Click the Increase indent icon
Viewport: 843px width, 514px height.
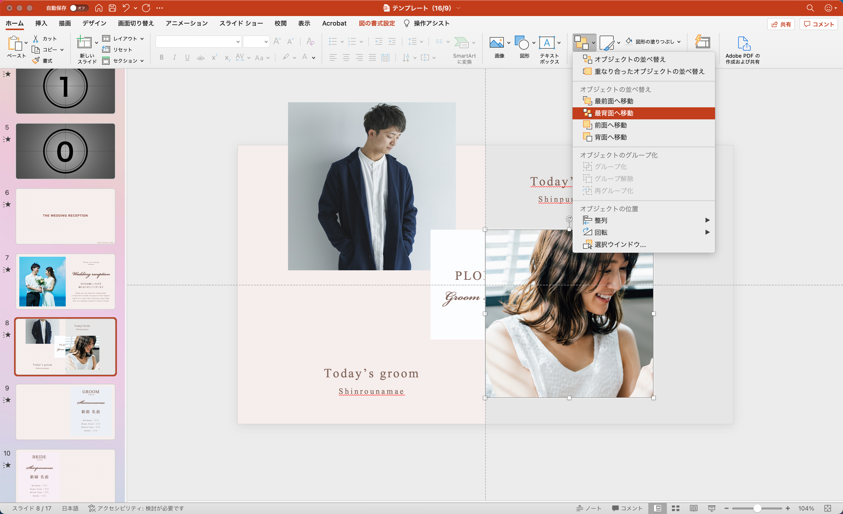392,41
